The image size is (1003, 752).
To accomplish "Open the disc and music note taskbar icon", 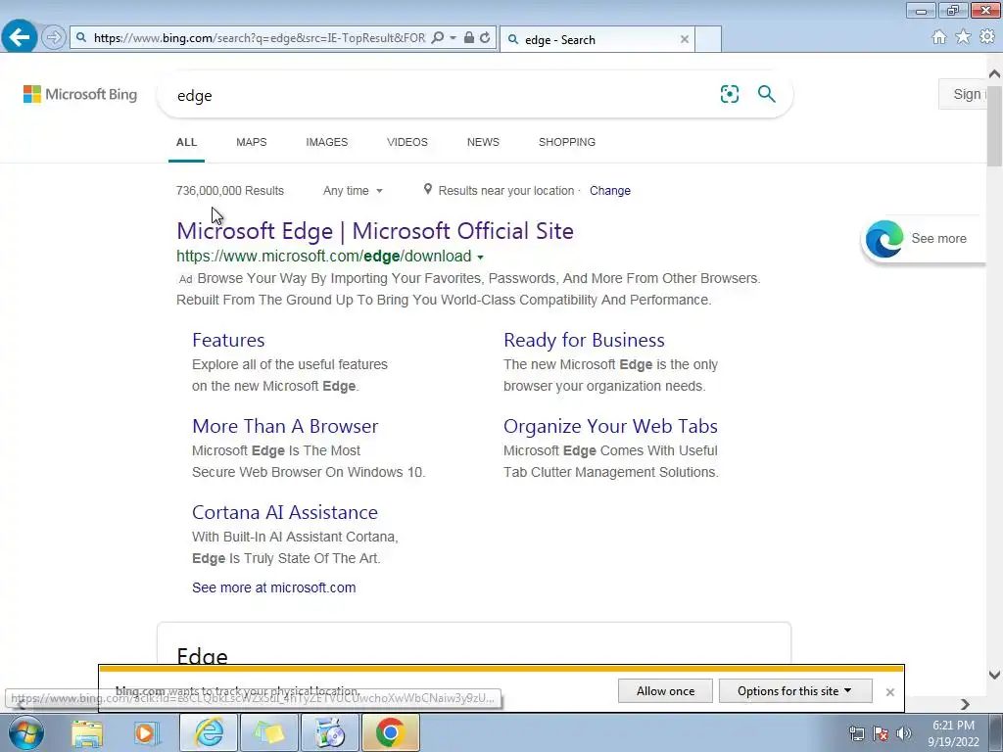I will (x=329, y=732).
